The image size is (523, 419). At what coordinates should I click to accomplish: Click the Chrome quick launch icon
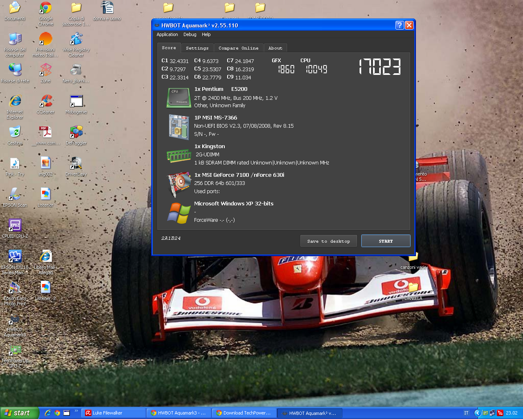(57, 413)
